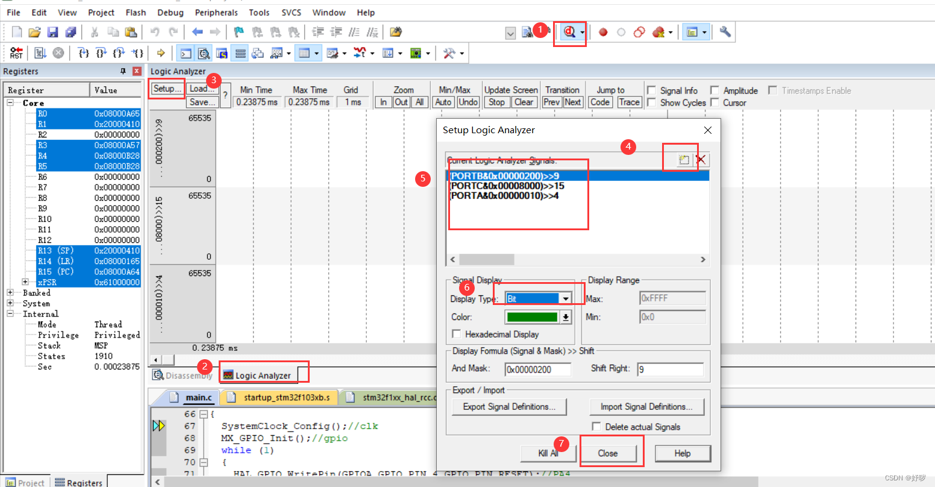Run the program with the Run icon

point(40,53)
